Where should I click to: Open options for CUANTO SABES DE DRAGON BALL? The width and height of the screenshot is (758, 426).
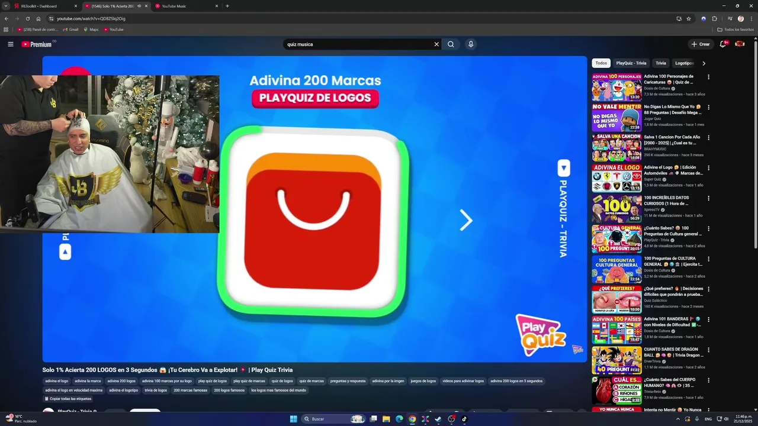708,350
